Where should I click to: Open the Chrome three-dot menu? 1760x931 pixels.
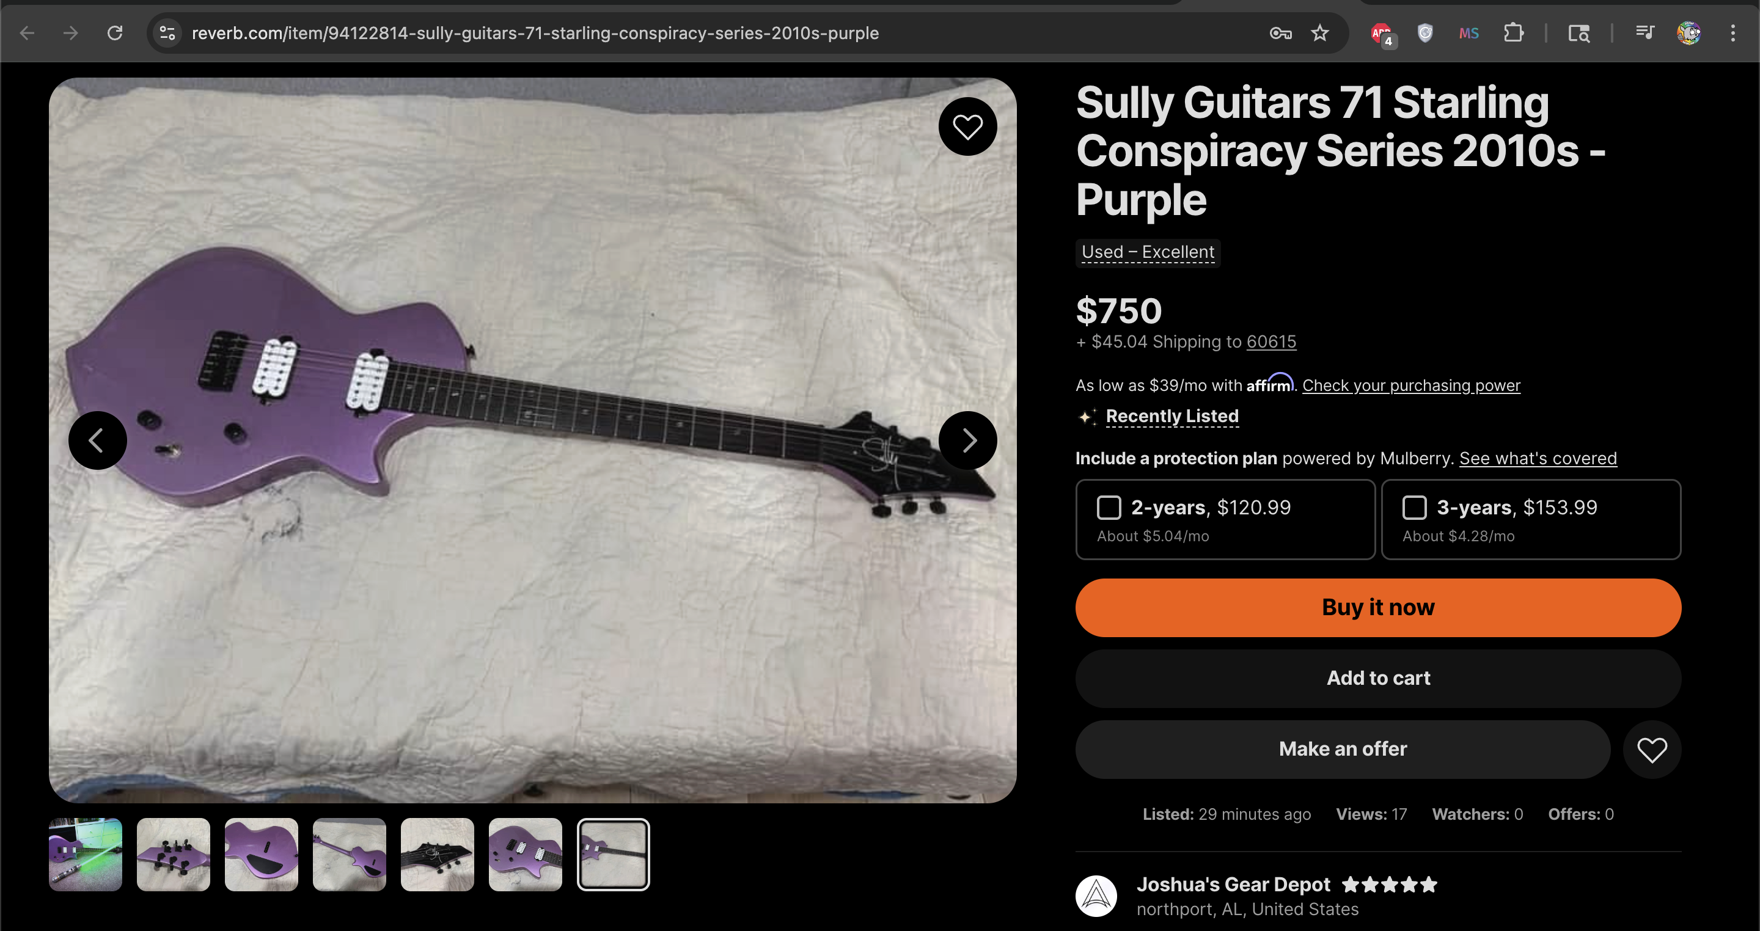(x=1732, y=33)
